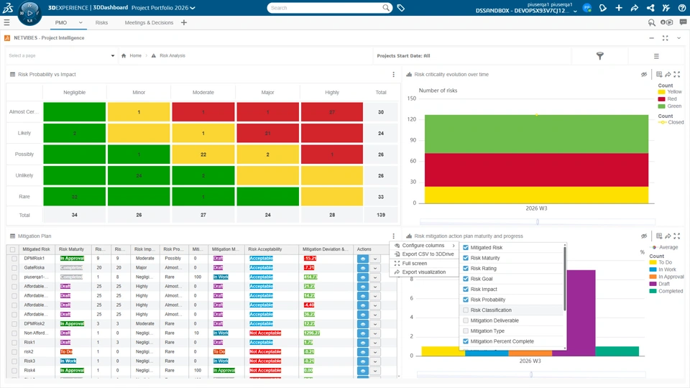Open the Project Intelligence list menu icon
The height and width of the screenshot is (388, 690).
coord(656,56)
